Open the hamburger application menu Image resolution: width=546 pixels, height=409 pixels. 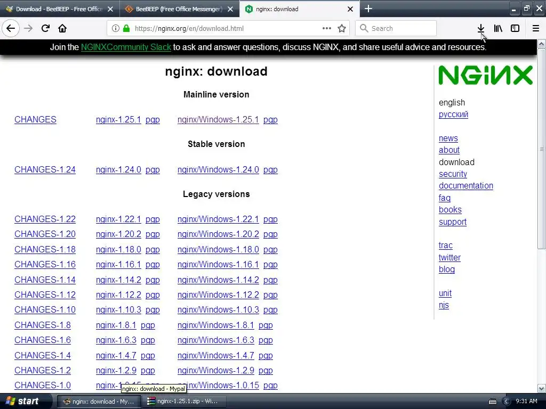[x=536, y=29]
